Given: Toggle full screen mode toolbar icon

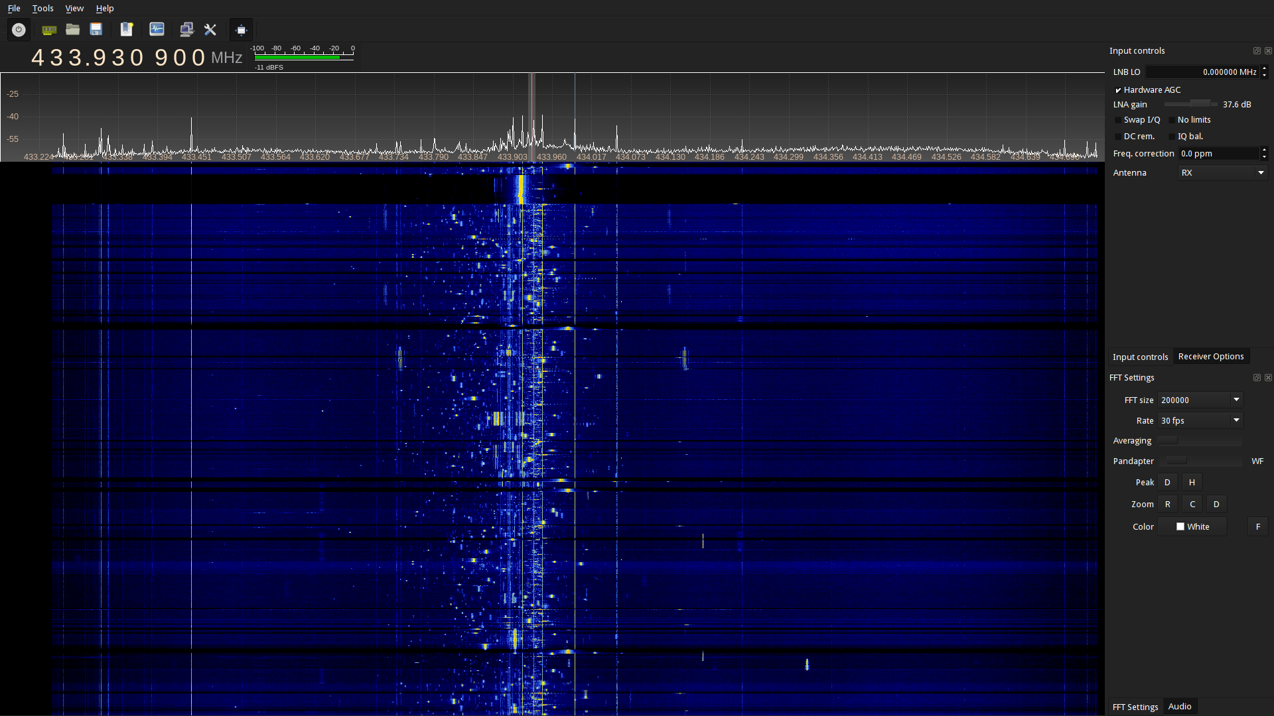Looking at the screenshot, I should (x=241, y=30).
